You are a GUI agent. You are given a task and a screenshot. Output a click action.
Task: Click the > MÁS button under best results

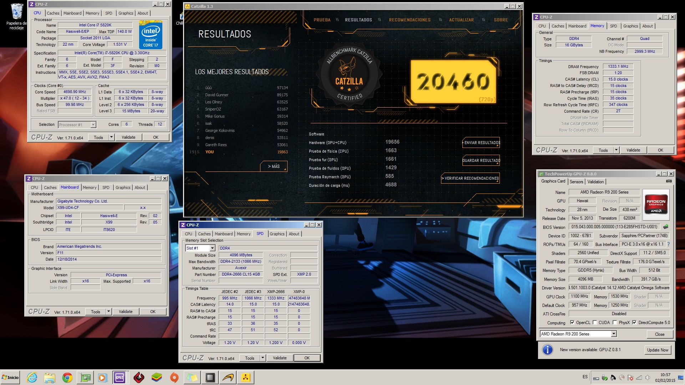(x=274, y=166)
